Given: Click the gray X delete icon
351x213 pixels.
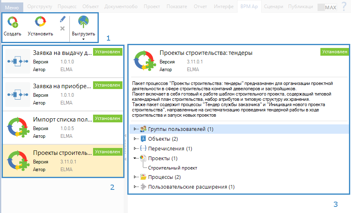Looking at the screenshot, I should pyautogui.click(x=62, y=28).
